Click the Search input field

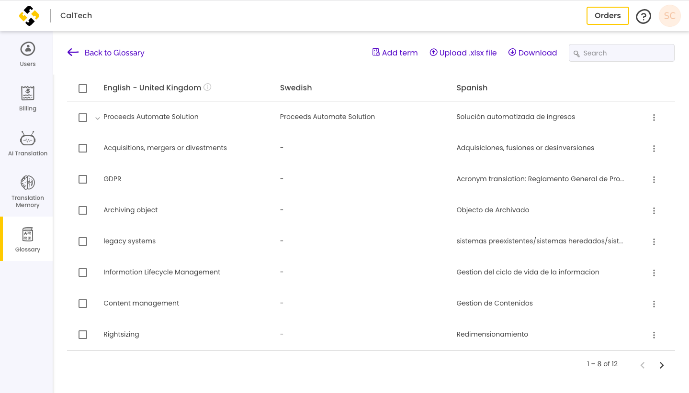pos(621,53)
